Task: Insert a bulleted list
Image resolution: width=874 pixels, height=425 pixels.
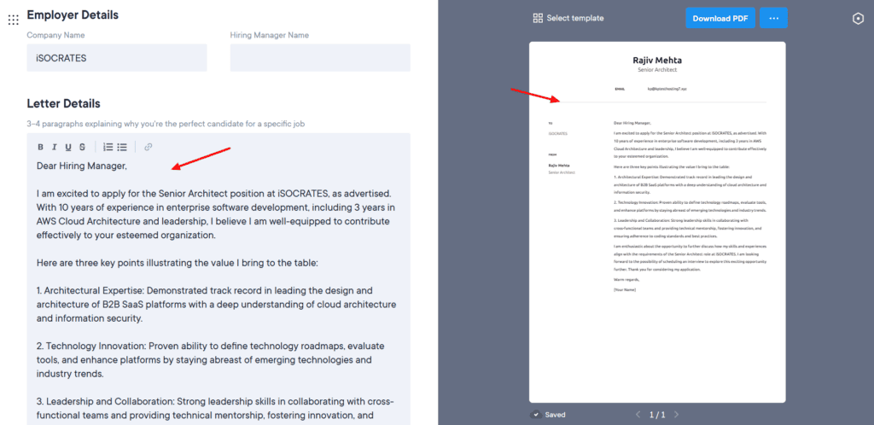Action: (x=122, y=147)
